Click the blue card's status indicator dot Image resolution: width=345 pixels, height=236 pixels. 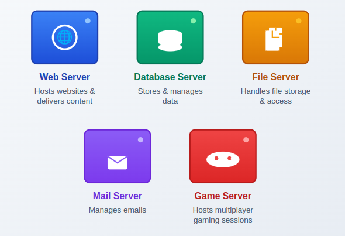pyautogui.click(x=88, y=21)
